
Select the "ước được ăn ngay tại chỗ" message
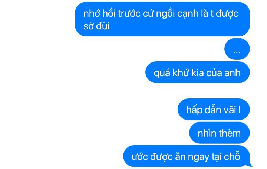(187, 156)
